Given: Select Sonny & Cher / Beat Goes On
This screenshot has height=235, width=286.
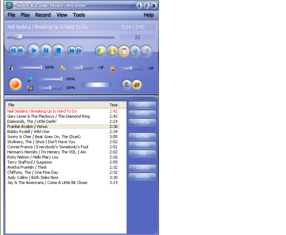Looking at the screenshot, I should (63, 137).
